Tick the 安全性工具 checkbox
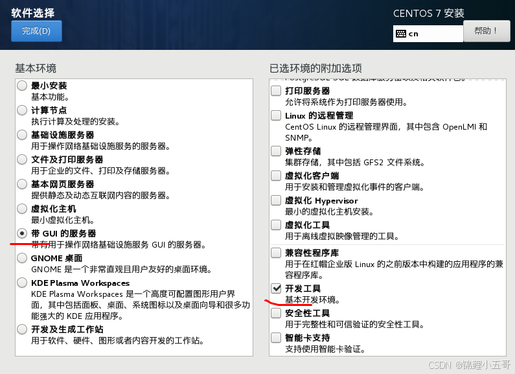The height and width of the screenshot is (374, 515). (276, 313)
